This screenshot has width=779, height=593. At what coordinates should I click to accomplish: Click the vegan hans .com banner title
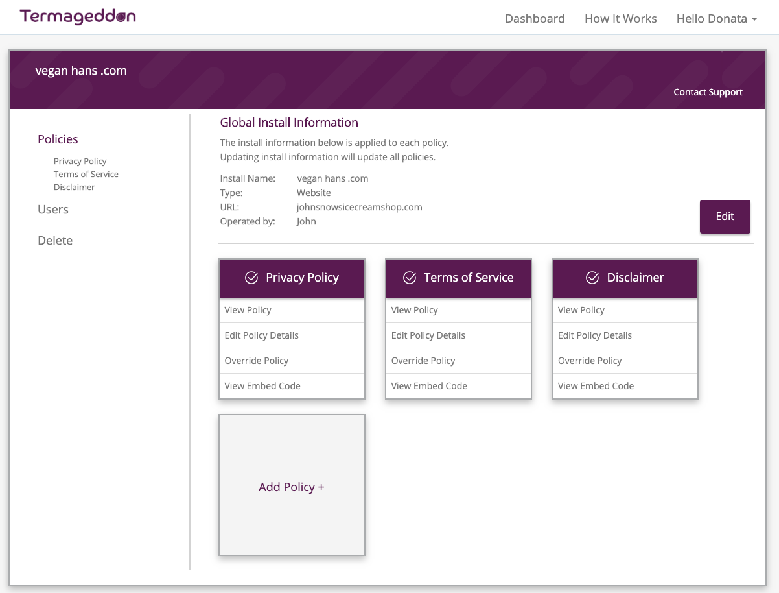[x=81, y=71]
